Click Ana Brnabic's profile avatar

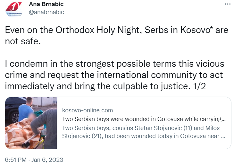point(14,9)
